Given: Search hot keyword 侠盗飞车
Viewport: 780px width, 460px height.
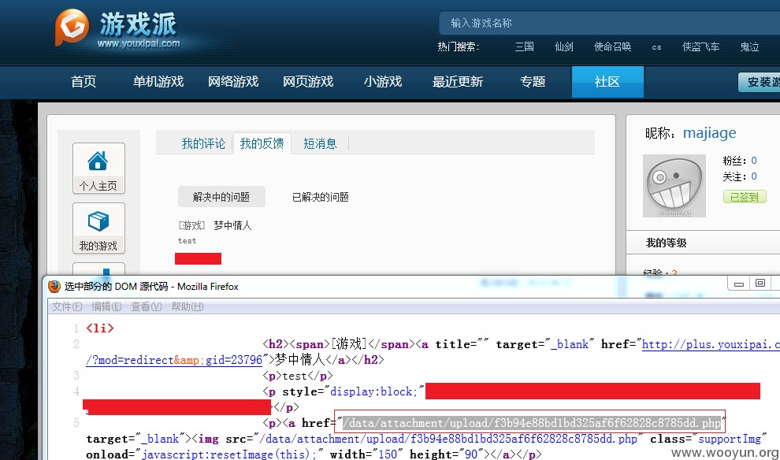Looking at the screenshot, I should (700, 46).
